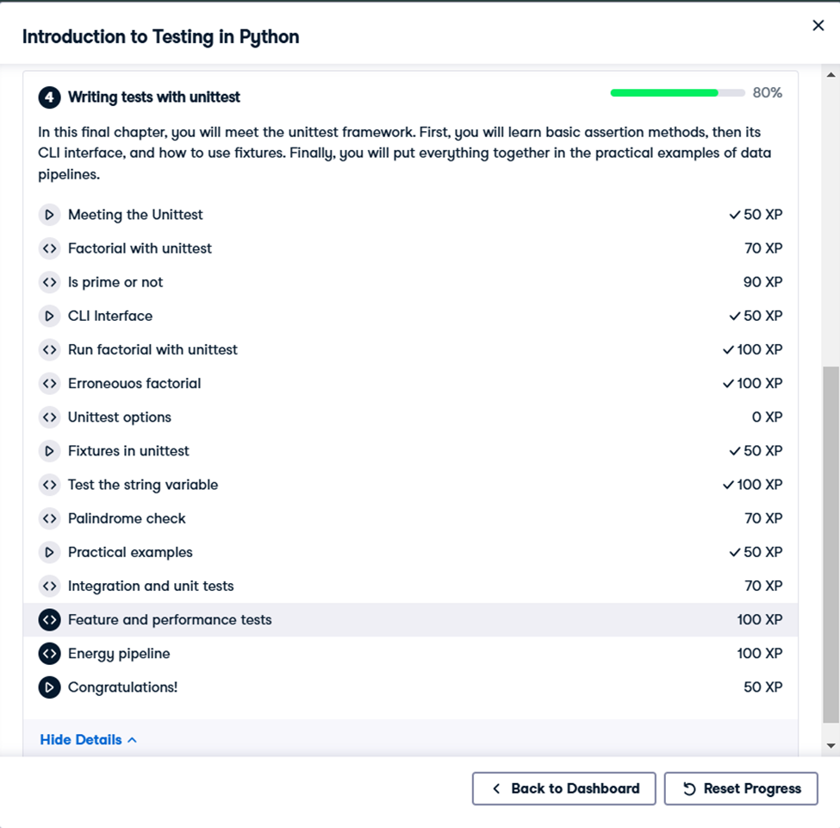Click video icon for Meeting the Unittest

[49, 215]
